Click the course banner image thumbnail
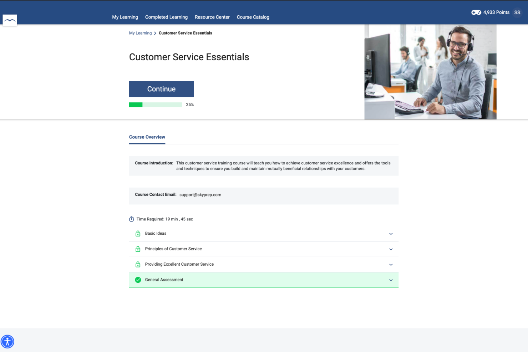 [430, 72]
